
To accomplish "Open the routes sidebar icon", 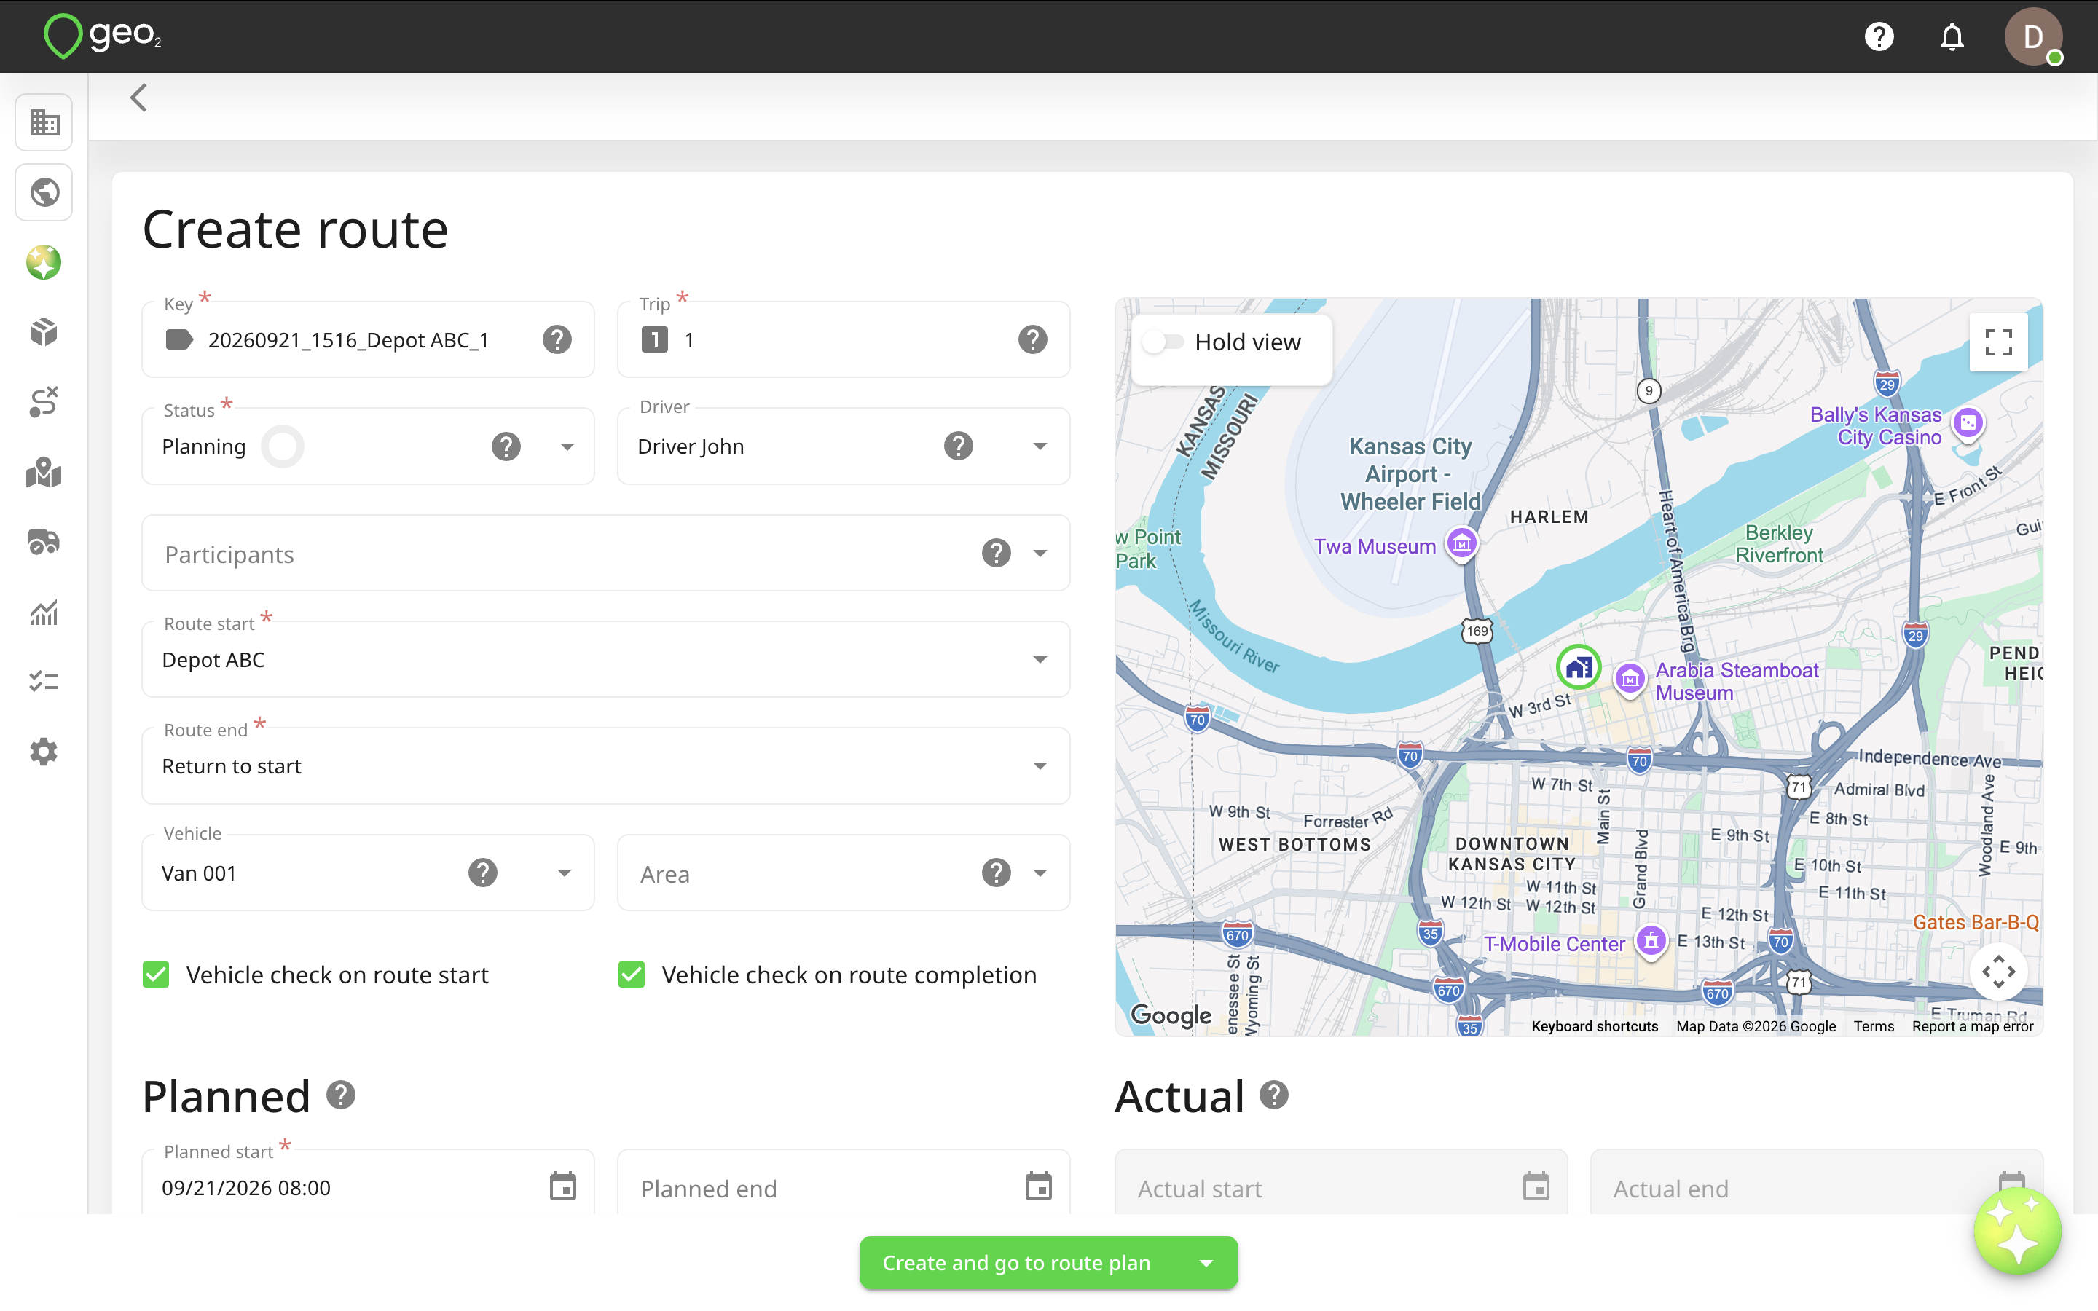I will (44, 402).
